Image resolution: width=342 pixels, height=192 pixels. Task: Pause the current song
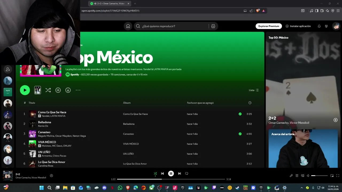[171, 174]
